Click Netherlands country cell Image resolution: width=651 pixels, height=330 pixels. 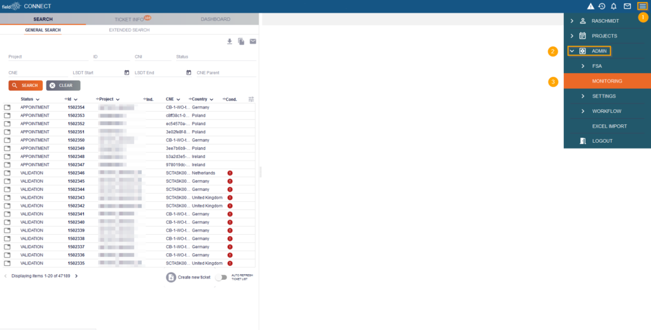tap(203, 173)
